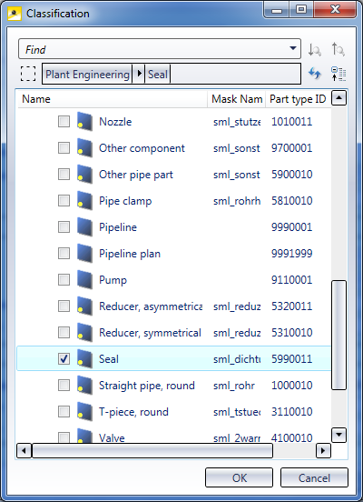Image resolution: width=363 pixels, height=502 pixels.
Task: Click the blue refresh arrows icon
Action: [314, 74]
